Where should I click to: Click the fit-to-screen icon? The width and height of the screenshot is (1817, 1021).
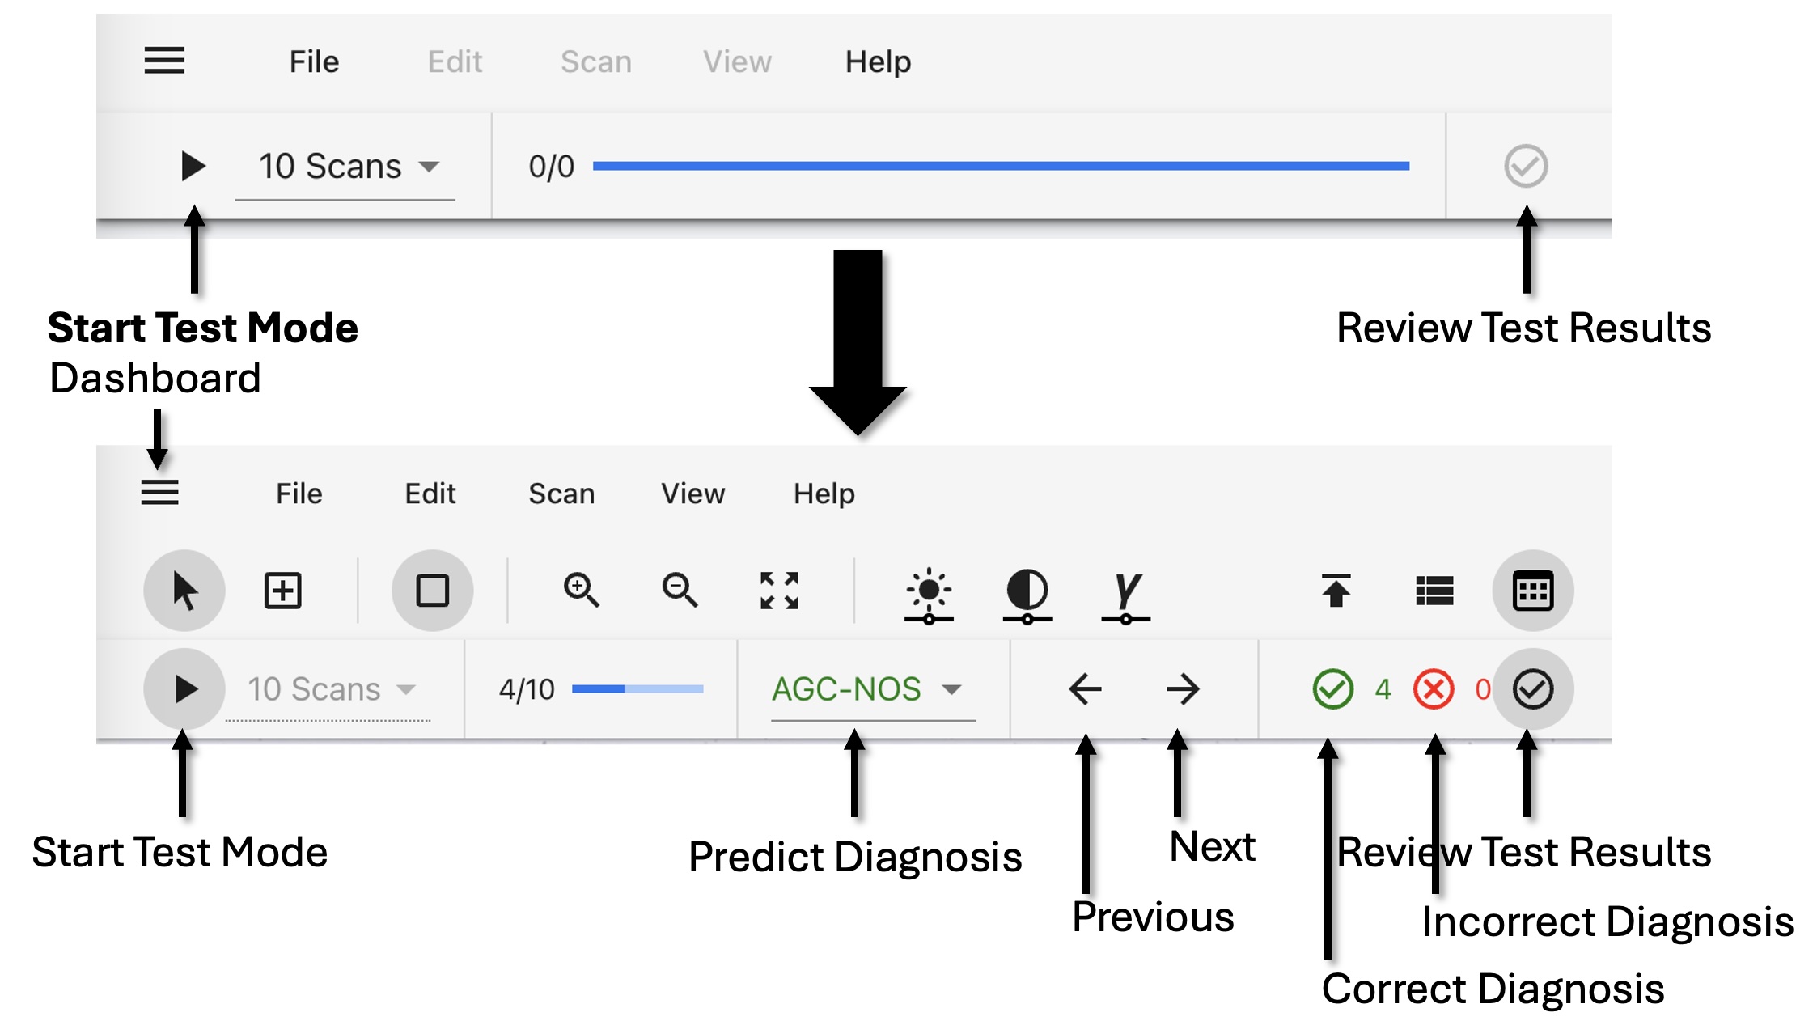click(x=779, y=591)
